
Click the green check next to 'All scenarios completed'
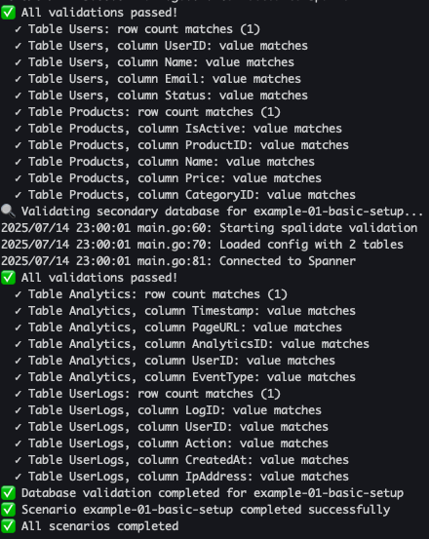tap(8, 526)
